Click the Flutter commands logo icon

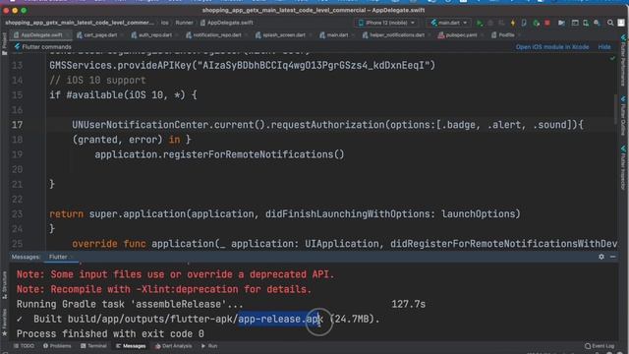click(17, 47)
